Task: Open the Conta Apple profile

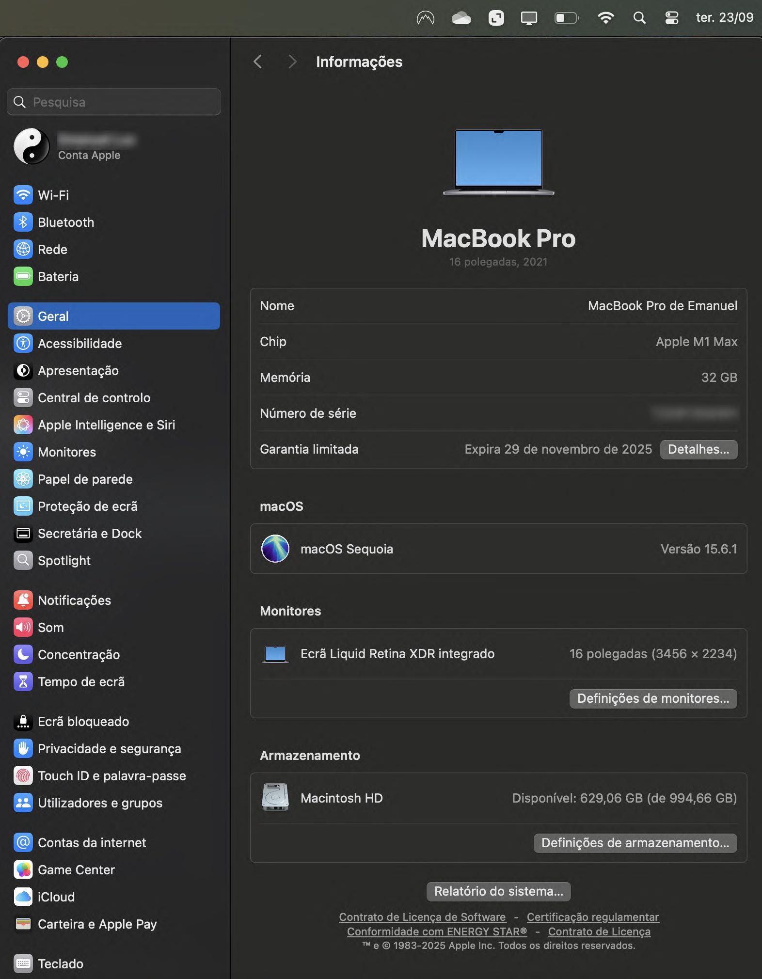Action: pyautogui.click(x=114, y=146)
